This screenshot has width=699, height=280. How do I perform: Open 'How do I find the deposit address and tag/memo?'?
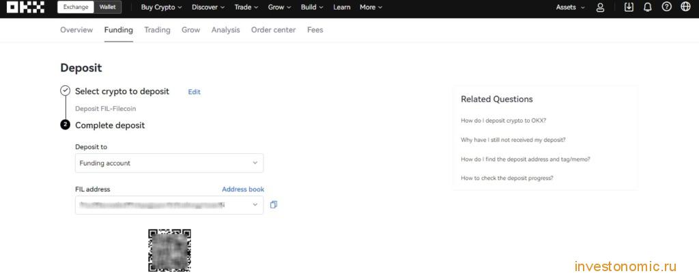[x=526, y=159]
